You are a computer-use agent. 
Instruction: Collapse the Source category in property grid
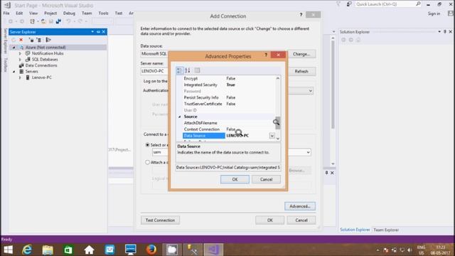pyautogui.click(x=179, y=117)
